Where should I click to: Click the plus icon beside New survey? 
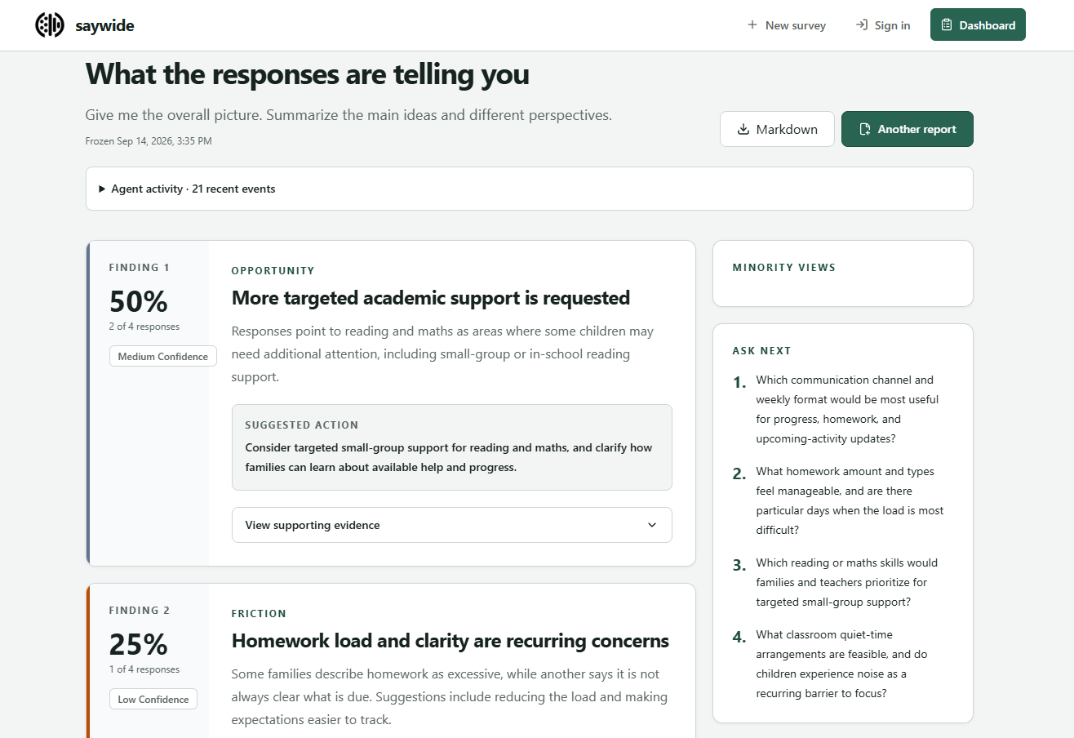(x=752, y=25)
